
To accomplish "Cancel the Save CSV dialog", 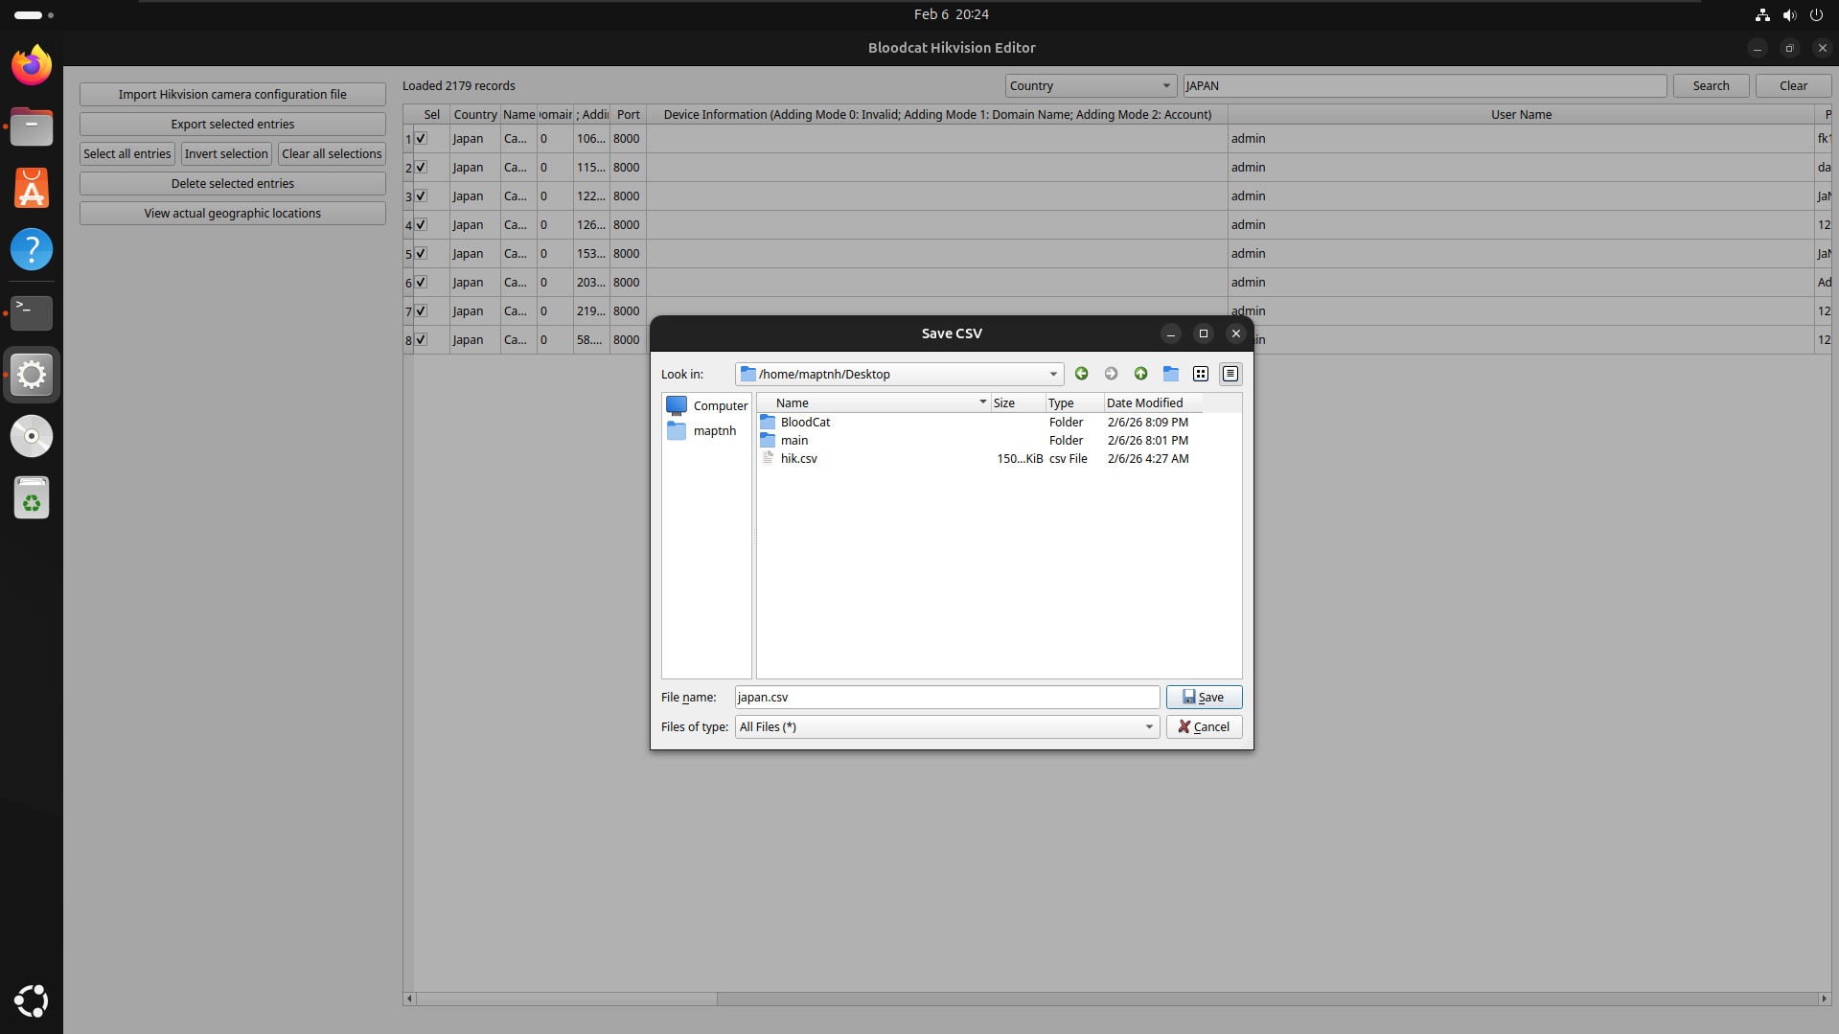I will (1204, 727).
